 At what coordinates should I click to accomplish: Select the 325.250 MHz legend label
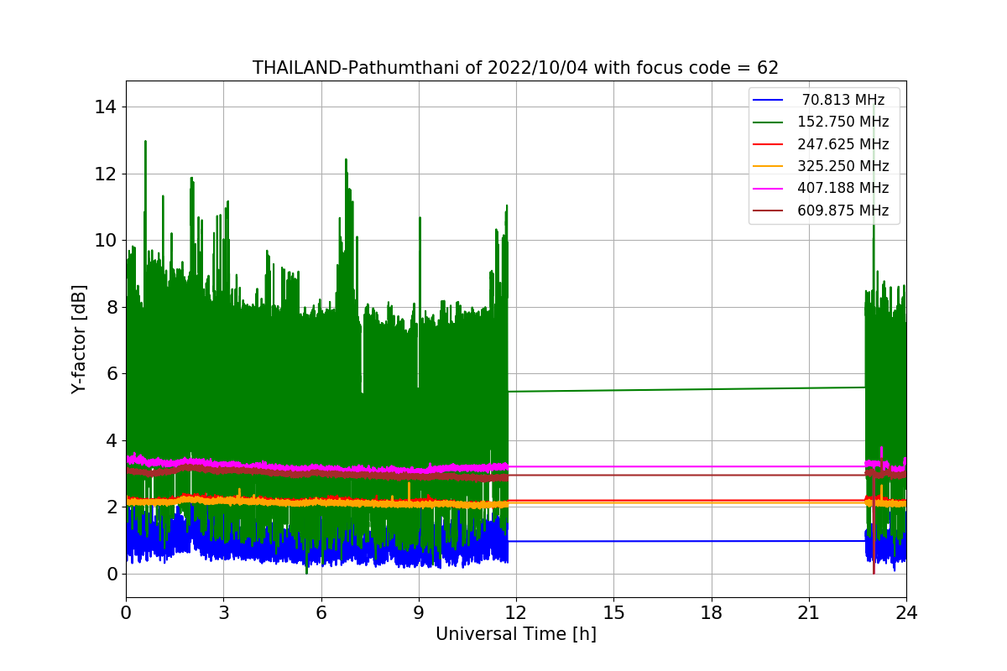tap(843, 166)
